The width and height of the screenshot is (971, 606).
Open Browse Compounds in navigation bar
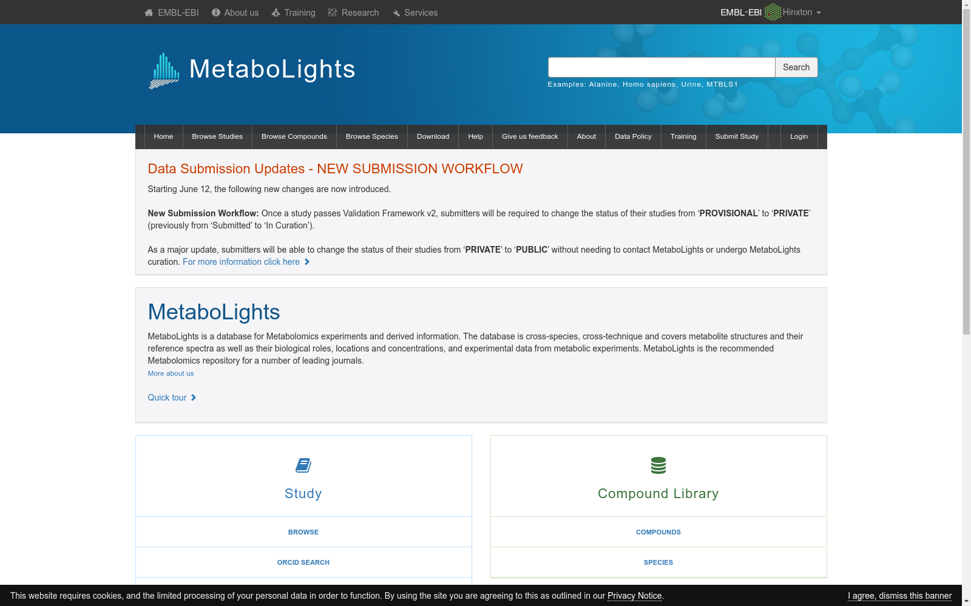coord(294,136)
